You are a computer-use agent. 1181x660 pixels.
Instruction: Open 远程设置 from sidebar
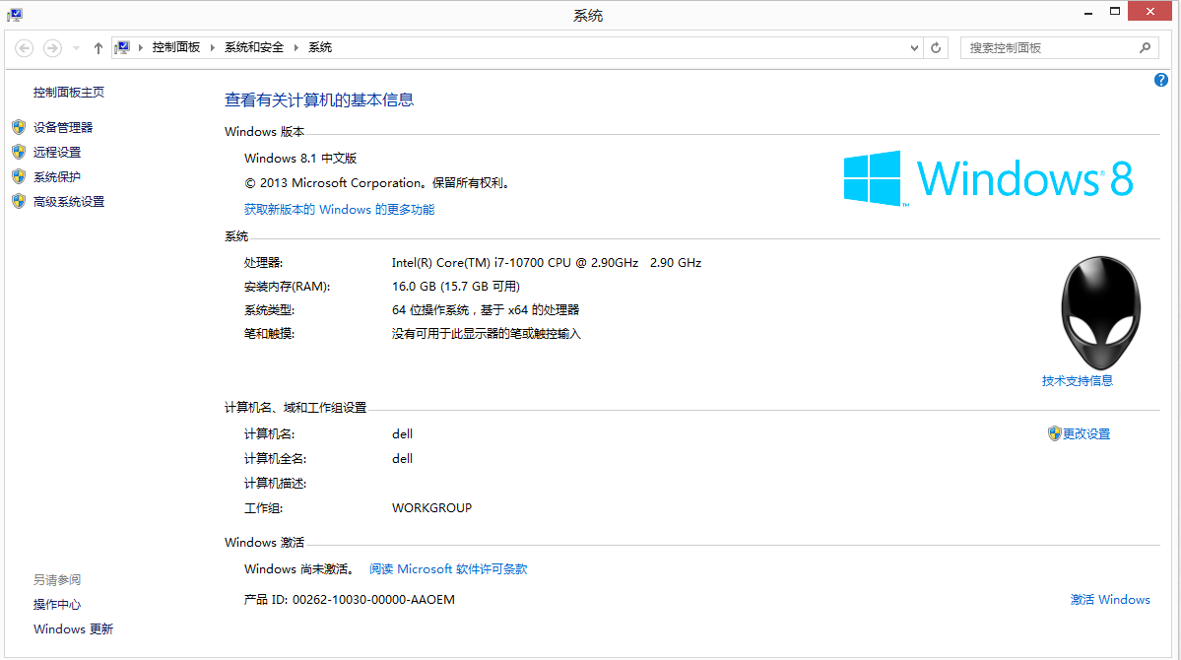coord(56,152)
